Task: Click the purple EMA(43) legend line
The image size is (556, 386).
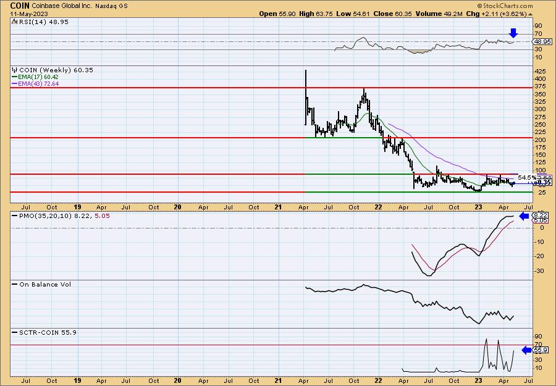Action: [15, 84]
